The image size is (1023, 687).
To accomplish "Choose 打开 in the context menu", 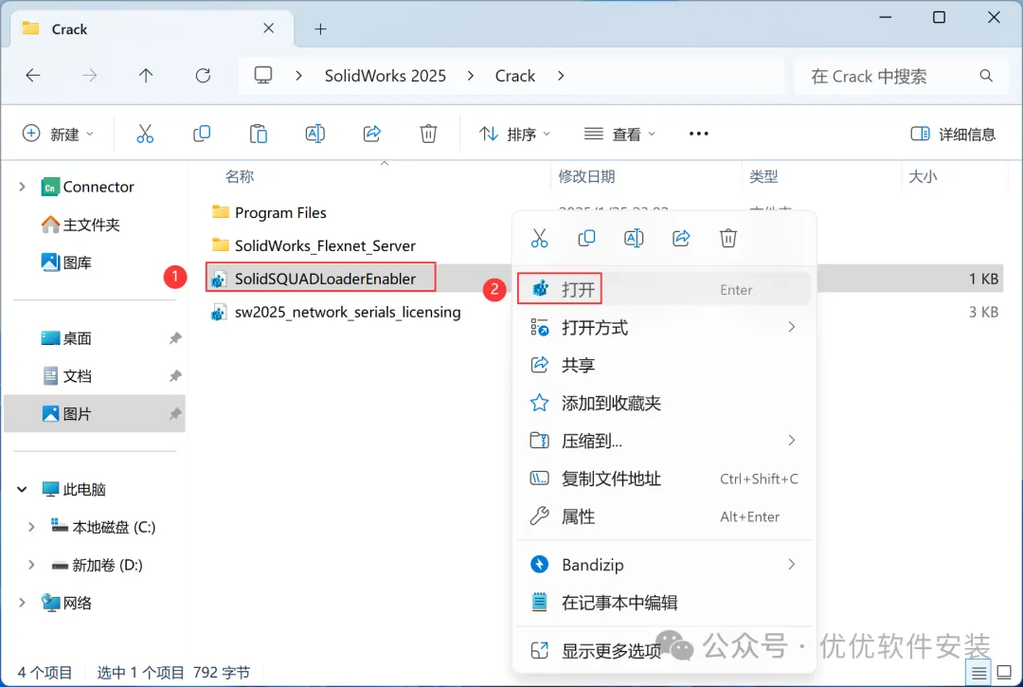I will point(663,289).
